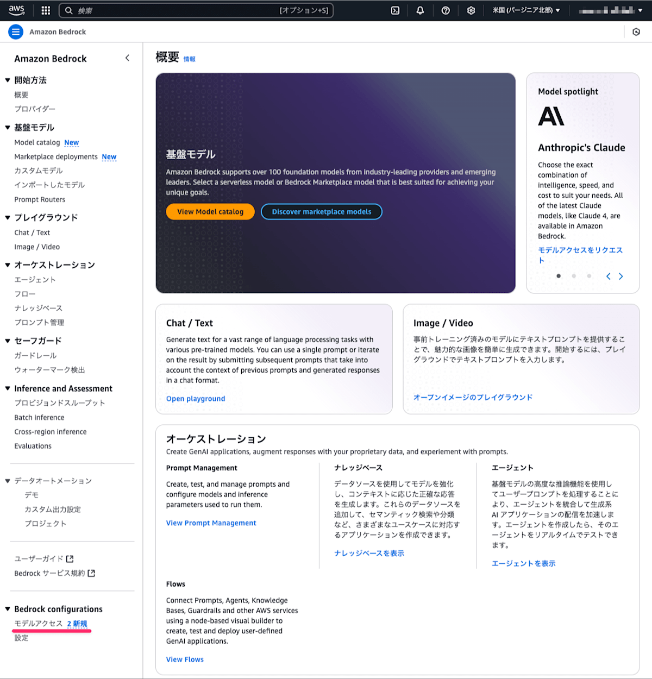Open インポートしたモデル in sidebar
Viewport: 652px width, 679px height.
click(x=49, y=185)
